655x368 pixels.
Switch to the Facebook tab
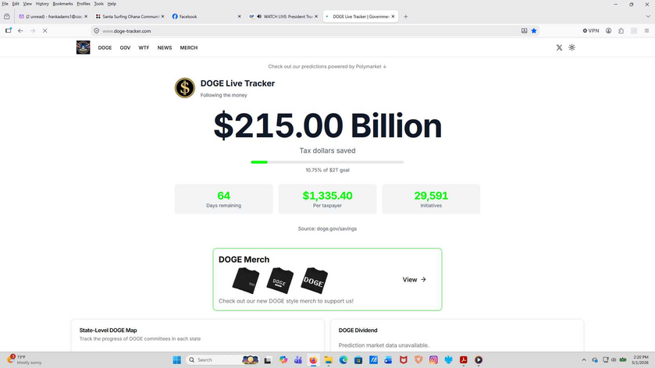coord(206,16)
